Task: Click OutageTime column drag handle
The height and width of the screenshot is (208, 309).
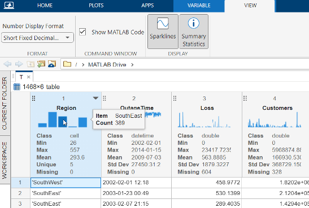Action: pyautogui.click(x=105, y=98)
